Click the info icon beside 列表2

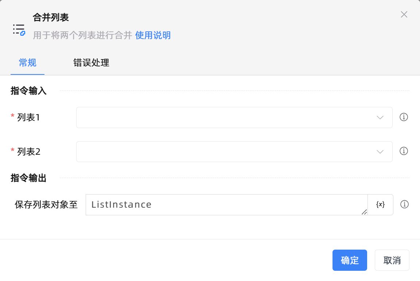click(404, 151)
